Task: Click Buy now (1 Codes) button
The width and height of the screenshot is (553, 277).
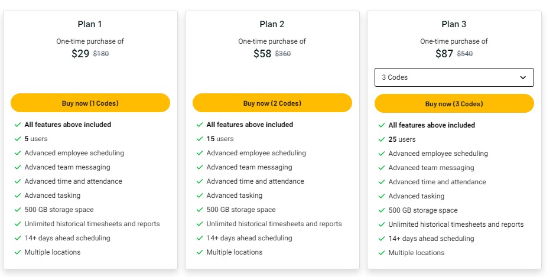Action: [x=90, y=103]
